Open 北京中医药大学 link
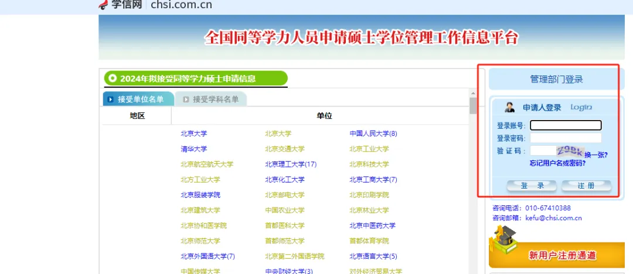This screenshot has width=633, height=274. [372, 225]
